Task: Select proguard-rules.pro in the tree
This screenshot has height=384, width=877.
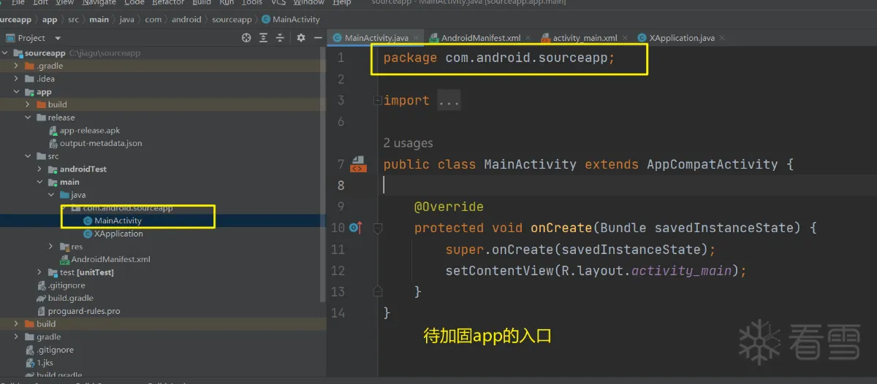Action: (x=84, y=311)
